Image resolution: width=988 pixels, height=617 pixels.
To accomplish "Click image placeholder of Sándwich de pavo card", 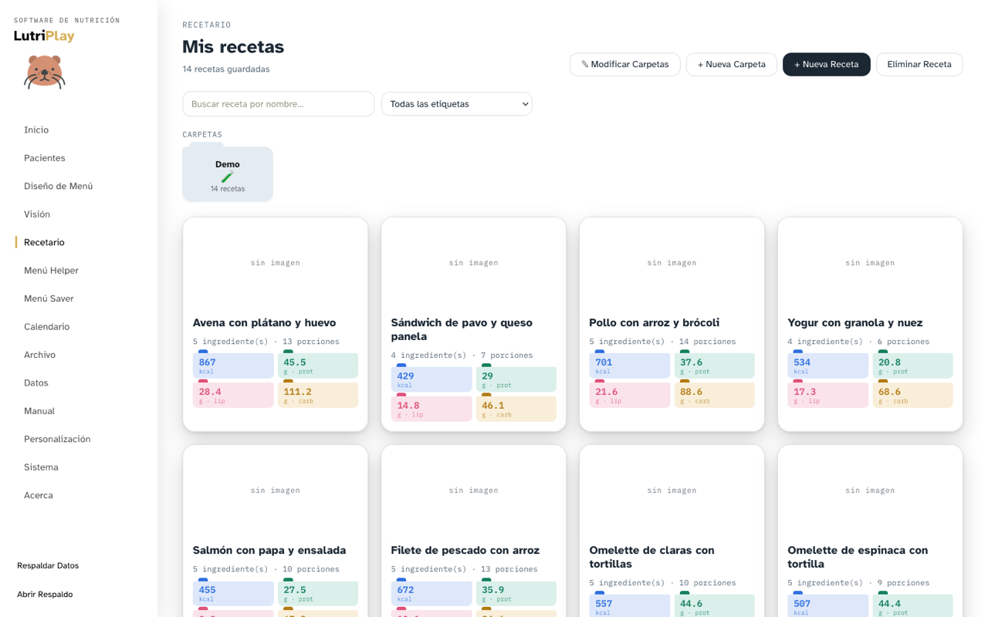I will [474, 262].
